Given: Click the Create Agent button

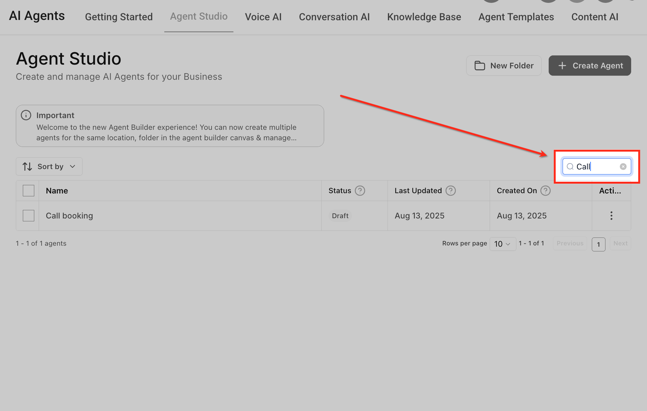Looking at the screenshot, I should pyautogui.click(x=590, y=66).
